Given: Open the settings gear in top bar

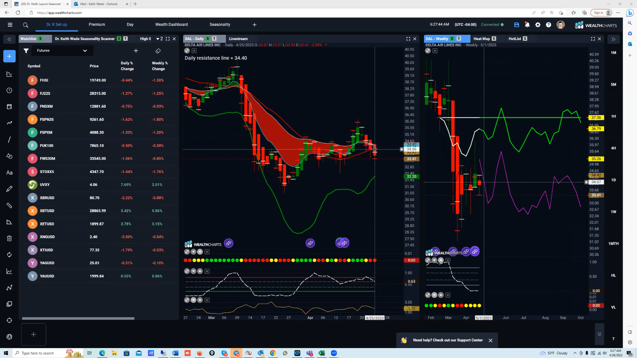Looking at the screenshot, I should (x=538, y=25).
